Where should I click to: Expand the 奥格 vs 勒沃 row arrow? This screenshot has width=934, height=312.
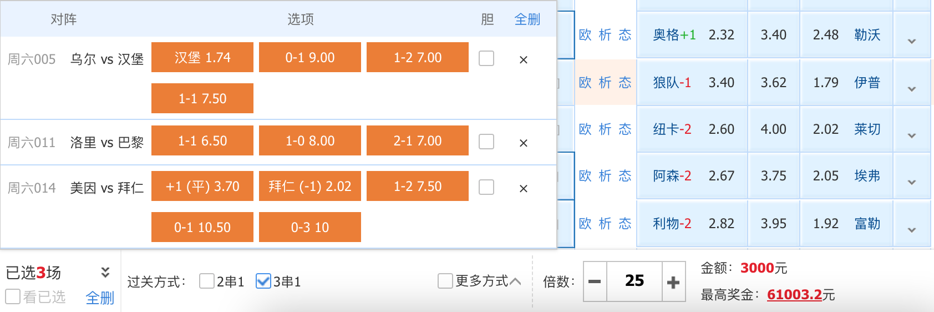[x=911, y=41]
